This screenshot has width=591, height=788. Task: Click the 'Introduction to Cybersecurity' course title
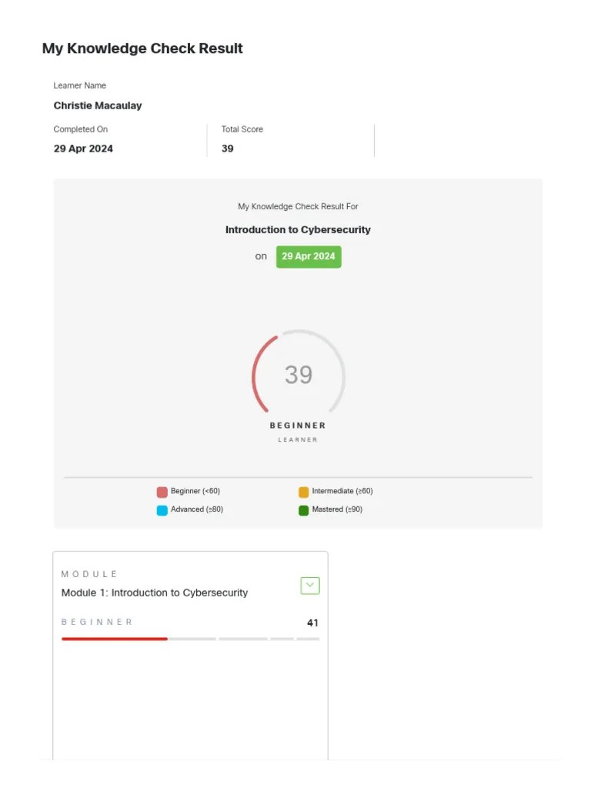tap(298, 229)
